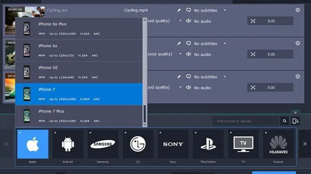
Task: Click the search magnifier icon
Action: [285, 121]
